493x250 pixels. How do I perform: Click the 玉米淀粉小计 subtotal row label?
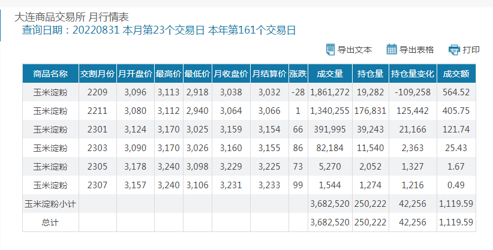pos(50,204)
